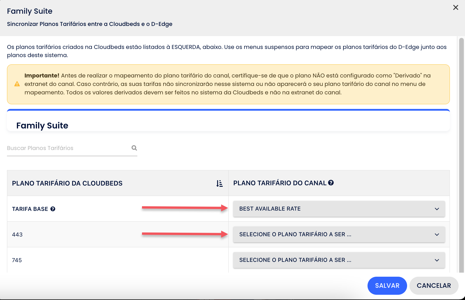
Task: Click the Plano Tarifário do Canal header text
Action: pyautogui.click(x=280, y=183)
